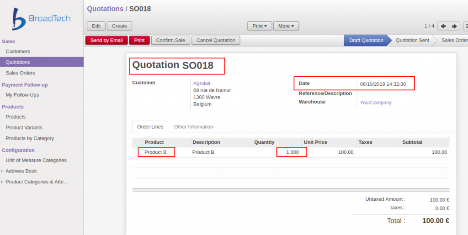The image size is (468, 235).
Task: Click the Edit button
Action: [x=96, y=26]
